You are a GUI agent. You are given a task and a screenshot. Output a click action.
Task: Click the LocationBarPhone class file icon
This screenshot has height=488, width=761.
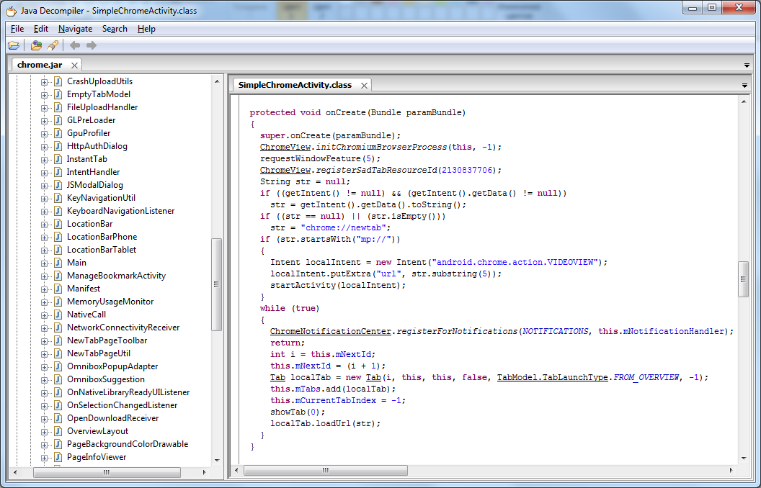58,237
